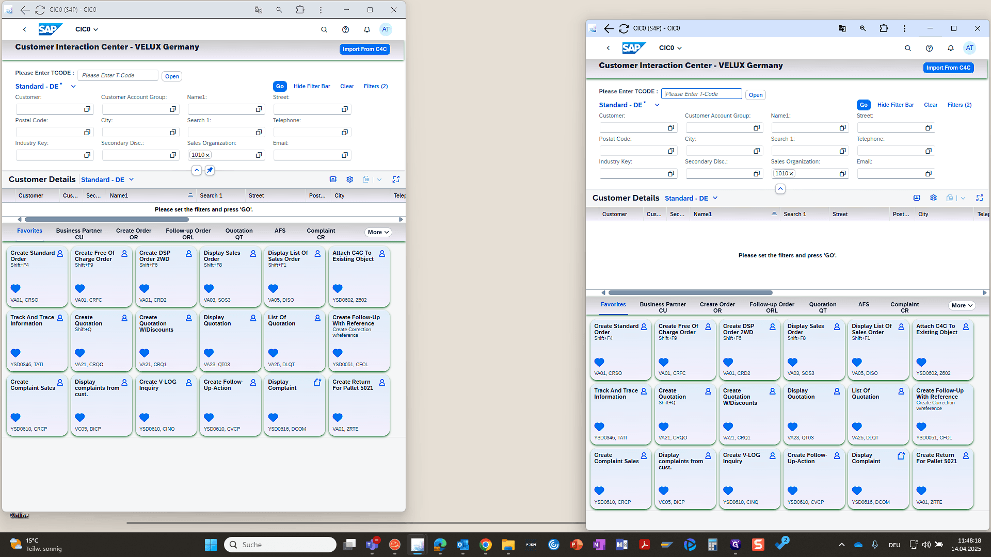Focus the T-Code input in right window
The height and width of the screenshot is (557, 991).
point(702,94)
